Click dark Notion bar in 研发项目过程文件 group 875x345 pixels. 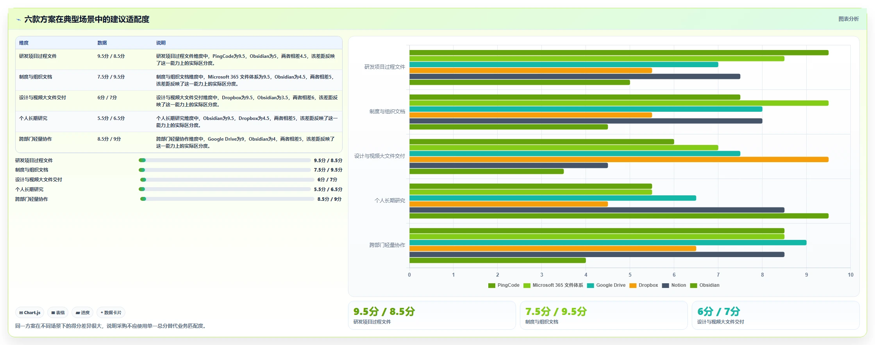click(x=575, y=77)
